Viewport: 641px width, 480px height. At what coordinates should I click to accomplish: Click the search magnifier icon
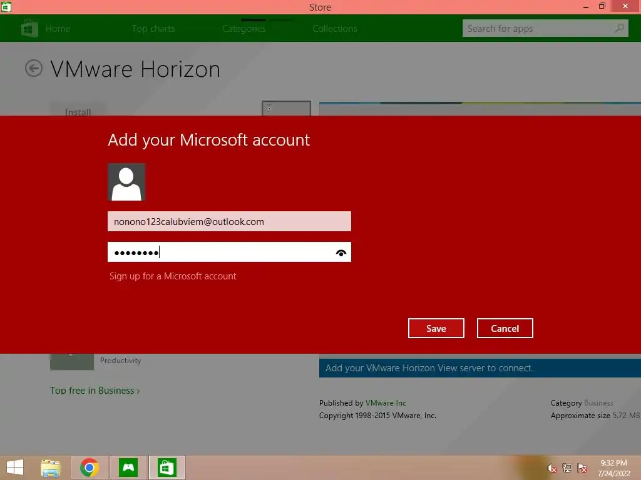(x=619, y=28)
